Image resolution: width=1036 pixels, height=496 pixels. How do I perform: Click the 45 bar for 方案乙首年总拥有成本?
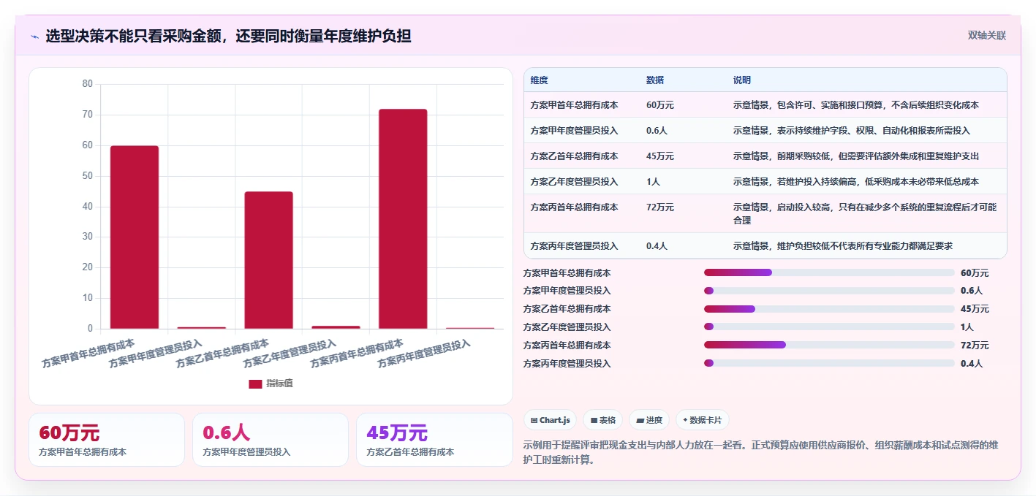click(x=268, y=260)
